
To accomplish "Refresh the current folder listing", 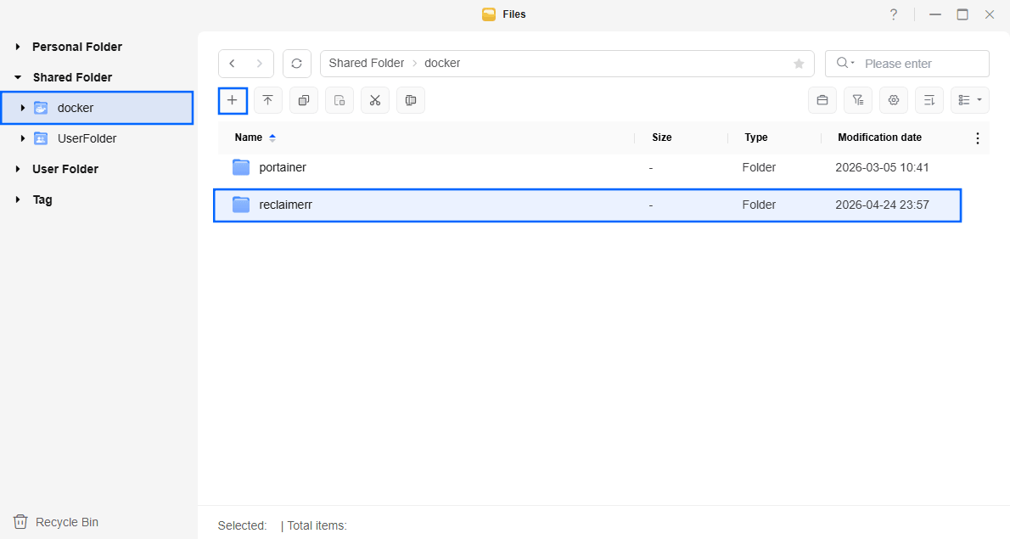I will (x=296, y=64).
